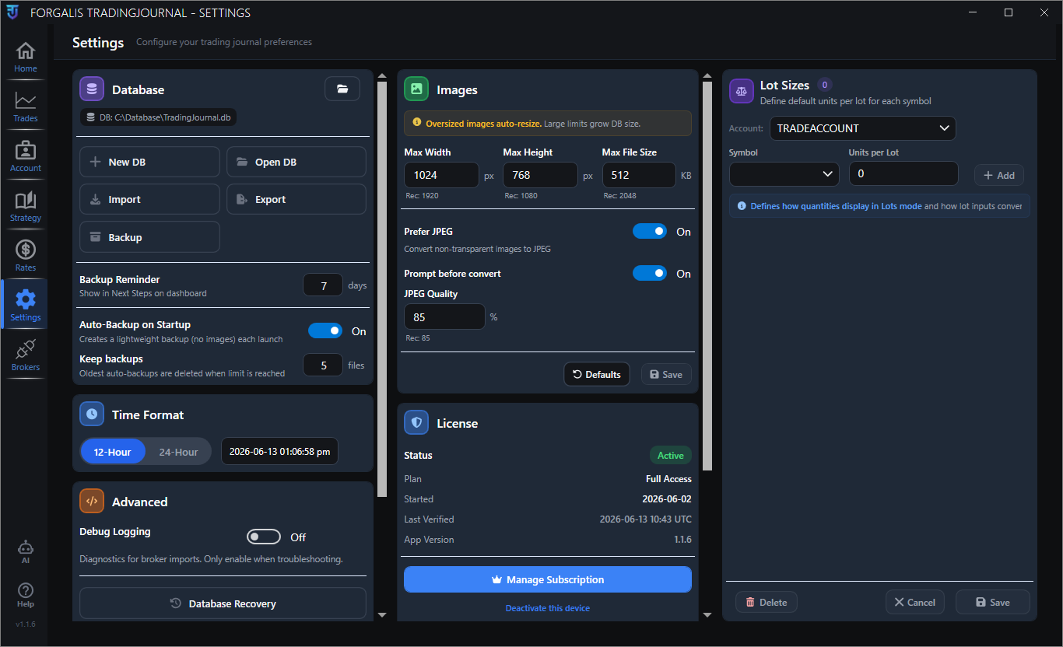The image size is (1063, 647).
Task: Click Cancel in Lot Sizes panel
Action: click(915, 602)
